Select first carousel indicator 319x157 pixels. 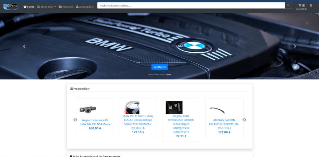click(x=150, y=75)
